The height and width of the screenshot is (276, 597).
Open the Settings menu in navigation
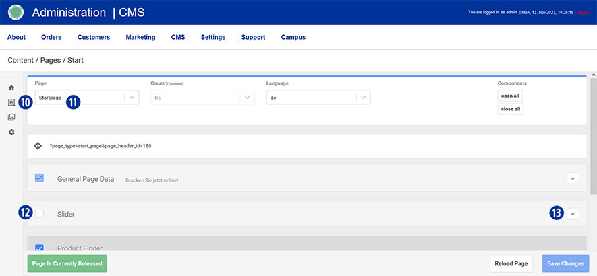[213, 38]
